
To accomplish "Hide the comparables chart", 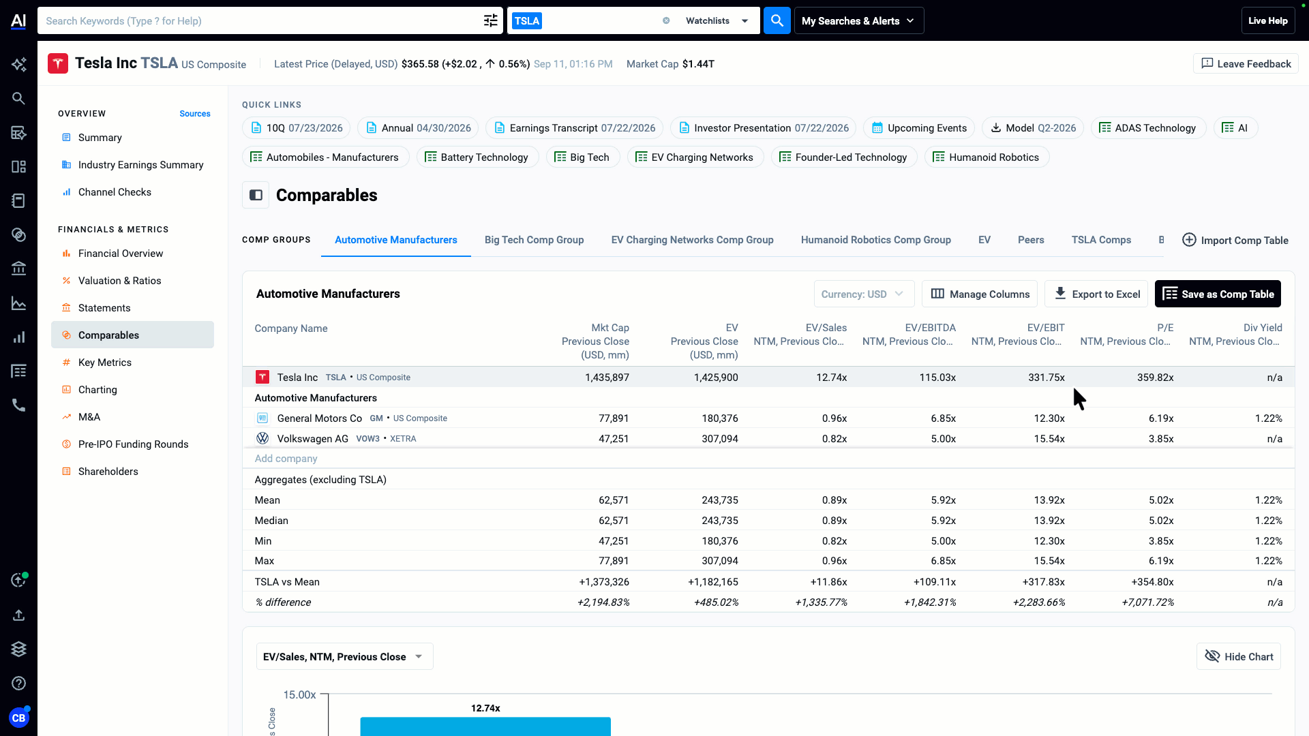I will click(1239, 656).
